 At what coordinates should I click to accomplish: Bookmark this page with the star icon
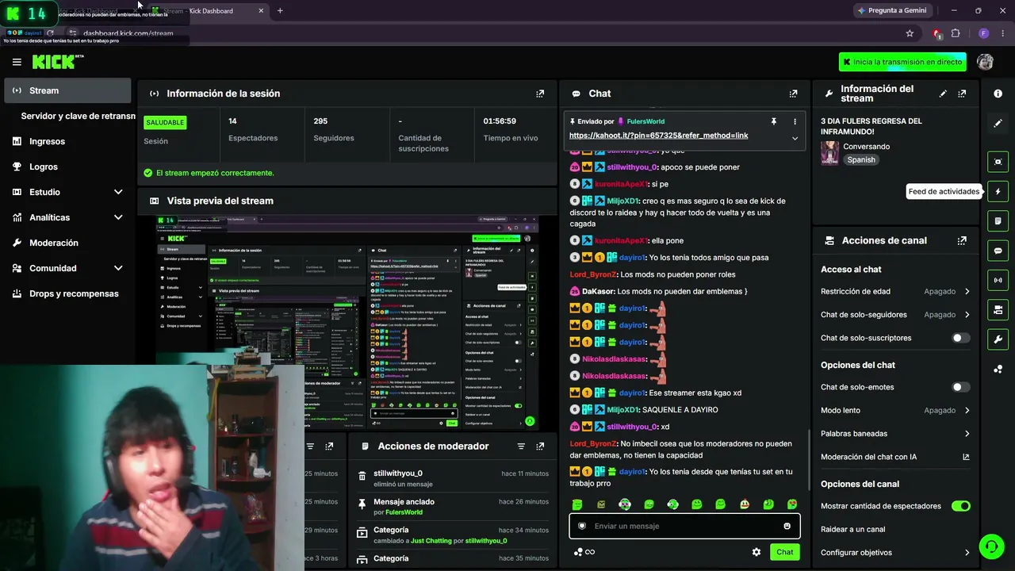coord(910,33)
